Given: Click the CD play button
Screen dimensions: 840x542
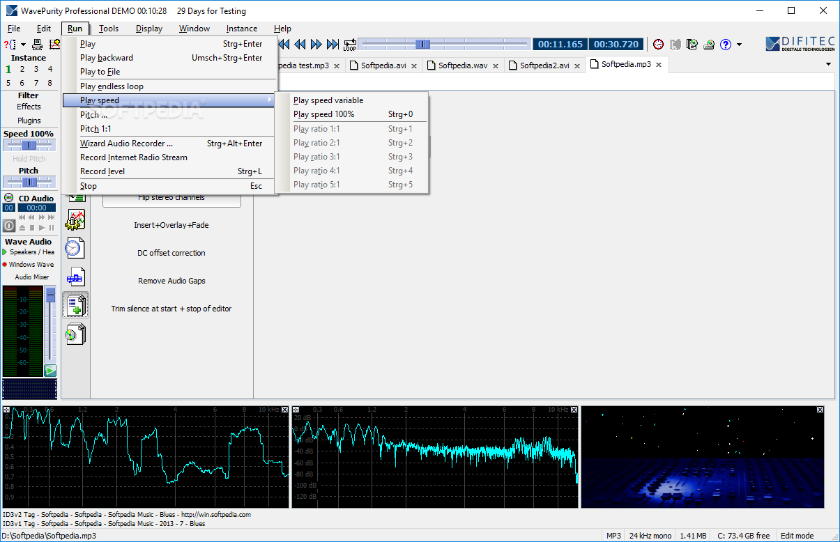Looking at the screenshot, I should click(42, 228).
